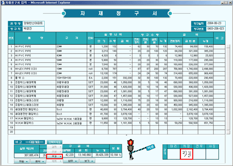Click amount cell 3,794,400 in row 15
Image resolution: width=233 pixels, height=166 pixels.
[x=124, y=110]
